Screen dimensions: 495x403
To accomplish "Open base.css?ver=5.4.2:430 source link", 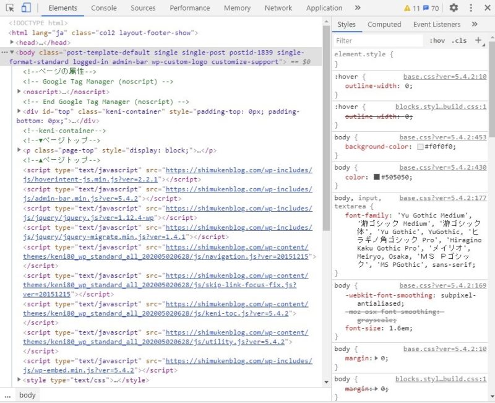I will tap(442, 167).
